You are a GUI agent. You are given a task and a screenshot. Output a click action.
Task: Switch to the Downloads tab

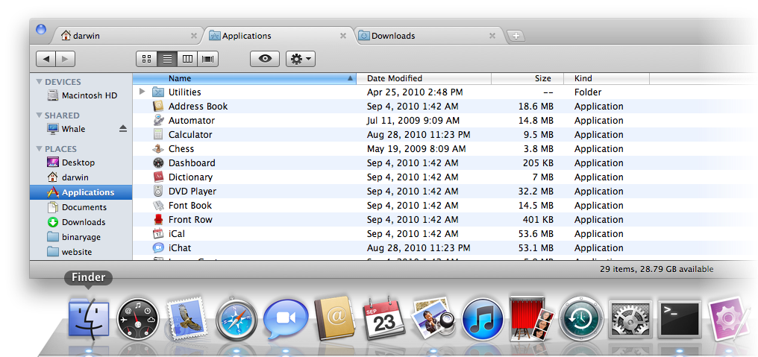pyautogui.click(x=427, y=36)
